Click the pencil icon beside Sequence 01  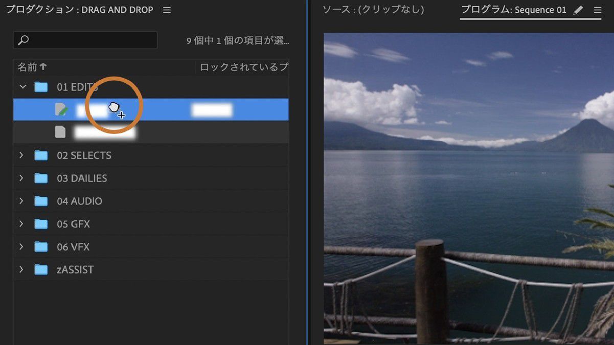tap(578, 10)
